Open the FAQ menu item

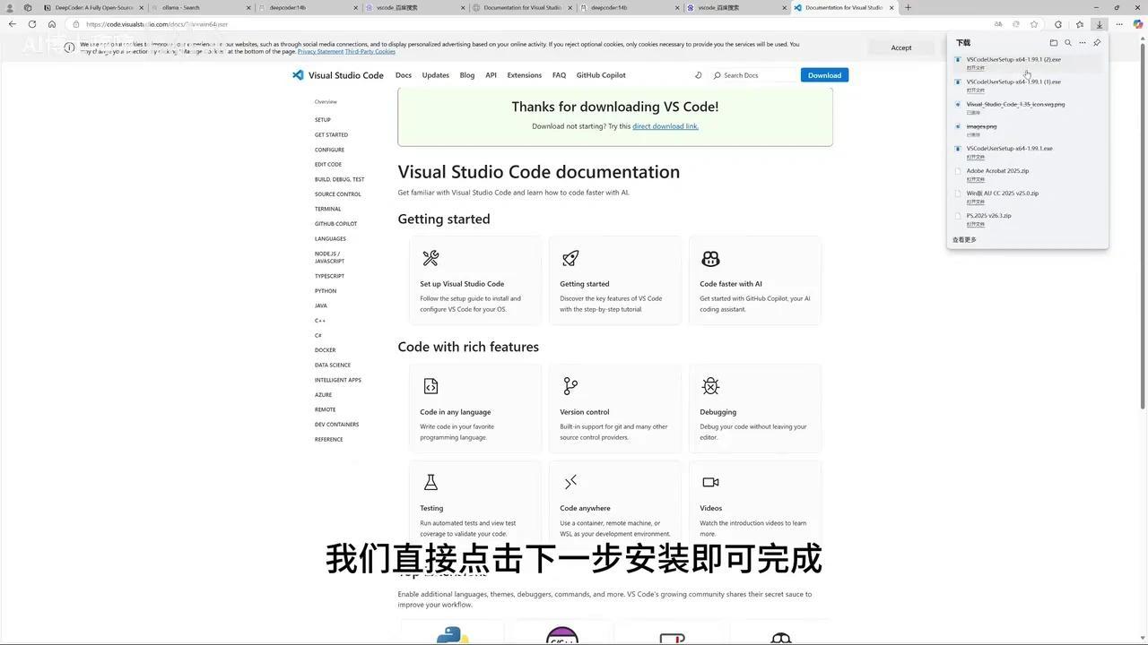pos(559,75)
